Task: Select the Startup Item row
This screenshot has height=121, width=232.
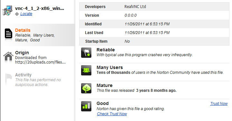Action: 154,41
